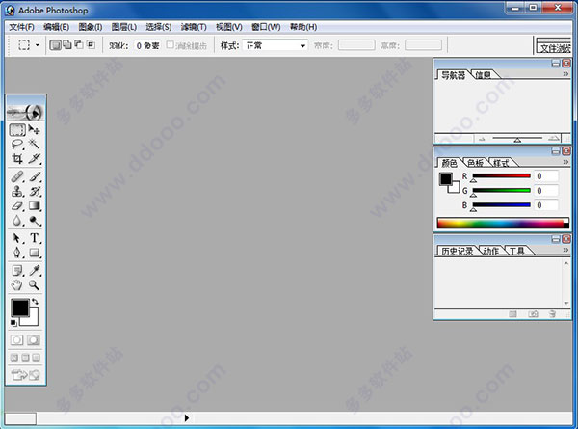The width and height of the screenshot is (578, 429).
Task: Switch to the 色板 swatches tab
Action: tap(475, 163)
